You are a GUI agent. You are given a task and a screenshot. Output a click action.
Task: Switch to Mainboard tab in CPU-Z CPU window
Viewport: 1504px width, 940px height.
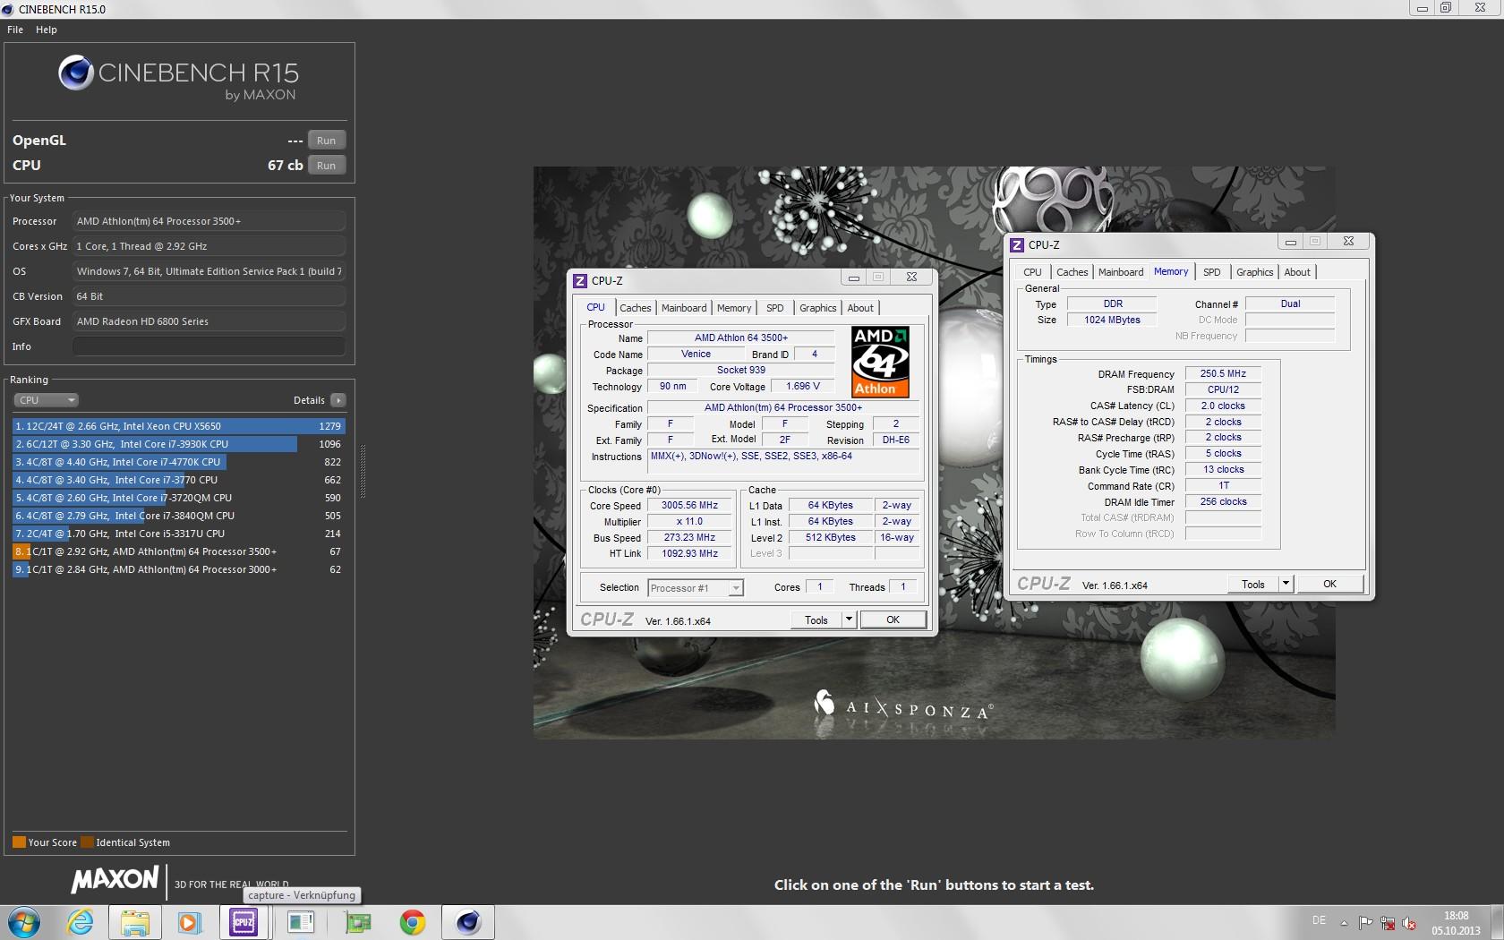pyautogui.click(x=684, y=308)
